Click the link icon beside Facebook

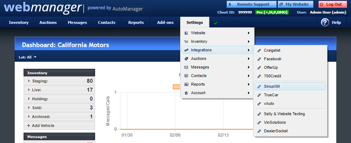259,59
